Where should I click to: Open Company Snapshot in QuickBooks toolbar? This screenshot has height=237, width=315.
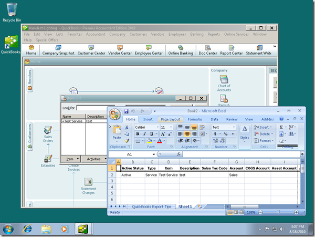click(58, 50)
